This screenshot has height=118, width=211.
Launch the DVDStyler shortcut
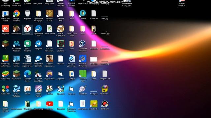tap(83, 90)
